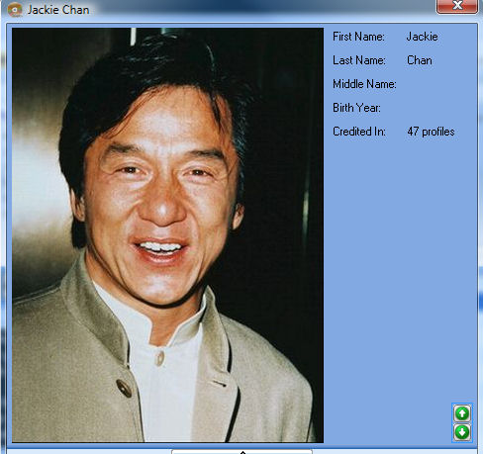Open the 47 profiles credit count
This screenshot has width=483, height=454.
pyautogui.click(x=431, y=132)
